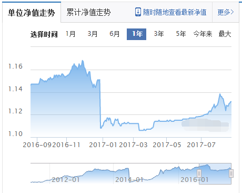Click the 2014-01 area in navigator chart
Viewport: 242px width, 193px height.
[x=129, y=180]
